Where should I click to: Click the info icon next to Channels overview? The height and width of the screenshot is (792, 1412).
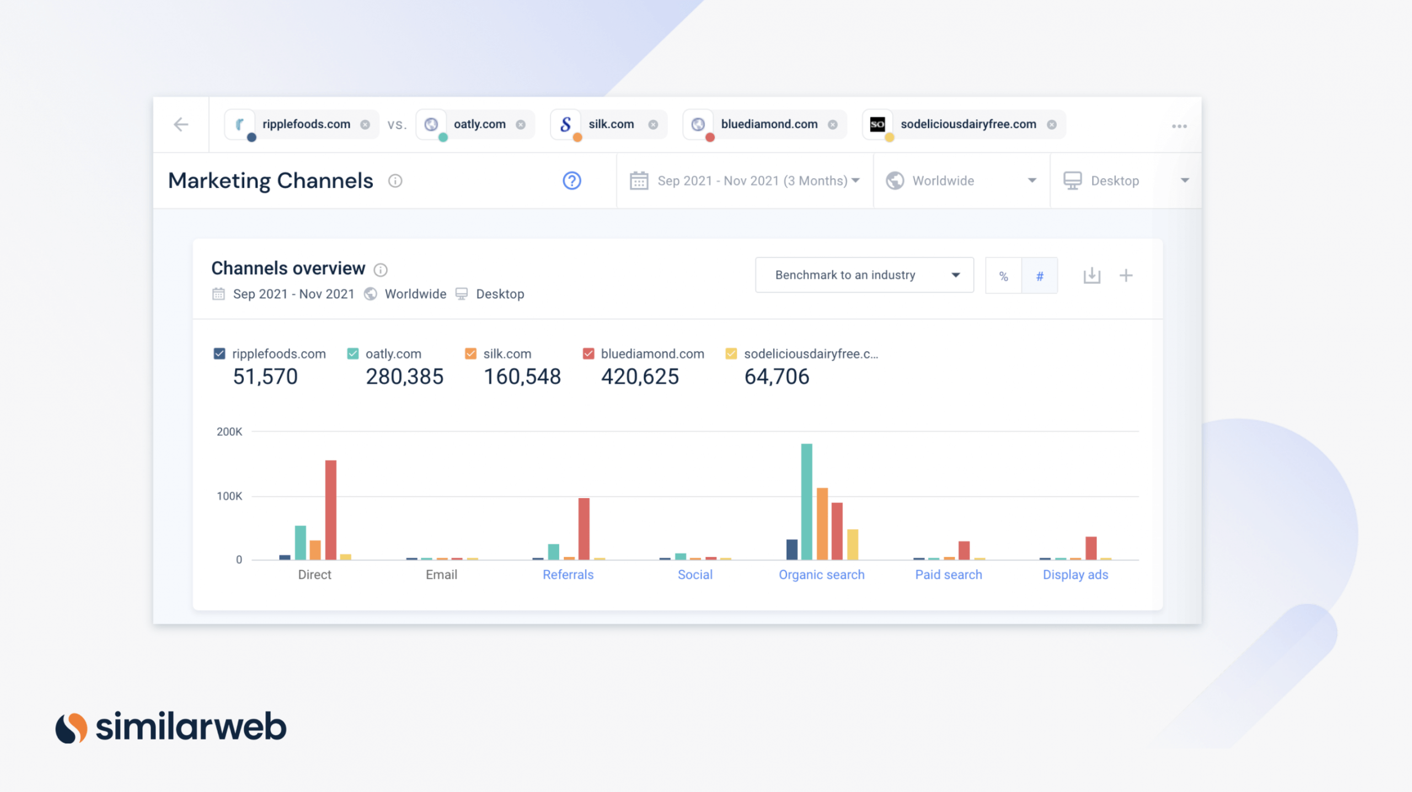(x=382, y=269)
